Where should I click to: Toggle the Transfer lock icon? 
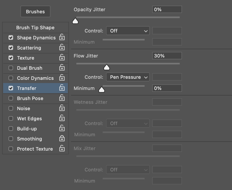click(62, 88)
